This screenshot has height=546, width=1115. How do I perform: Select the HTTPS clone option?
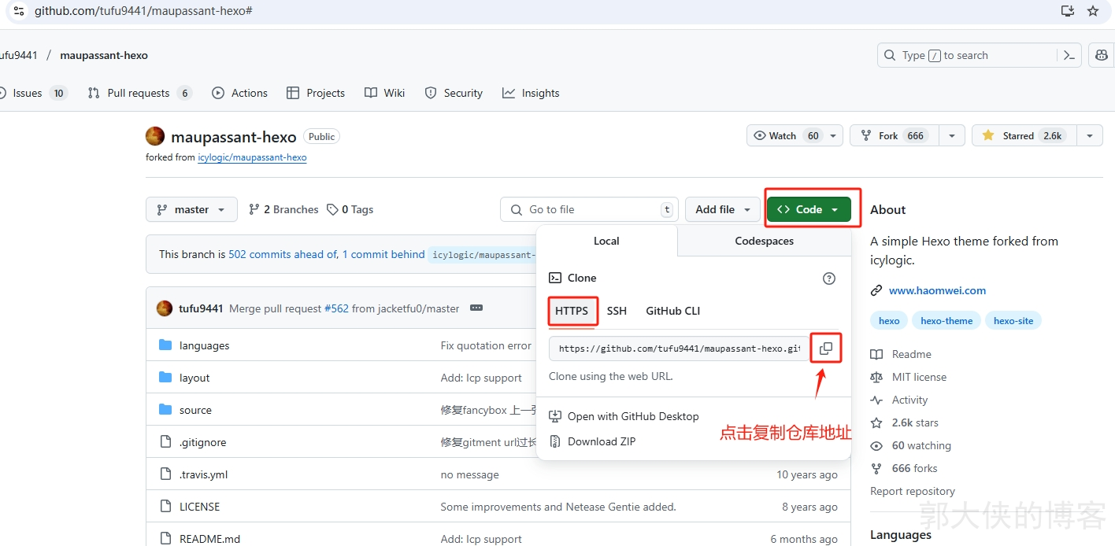click(x=572, y=311)
